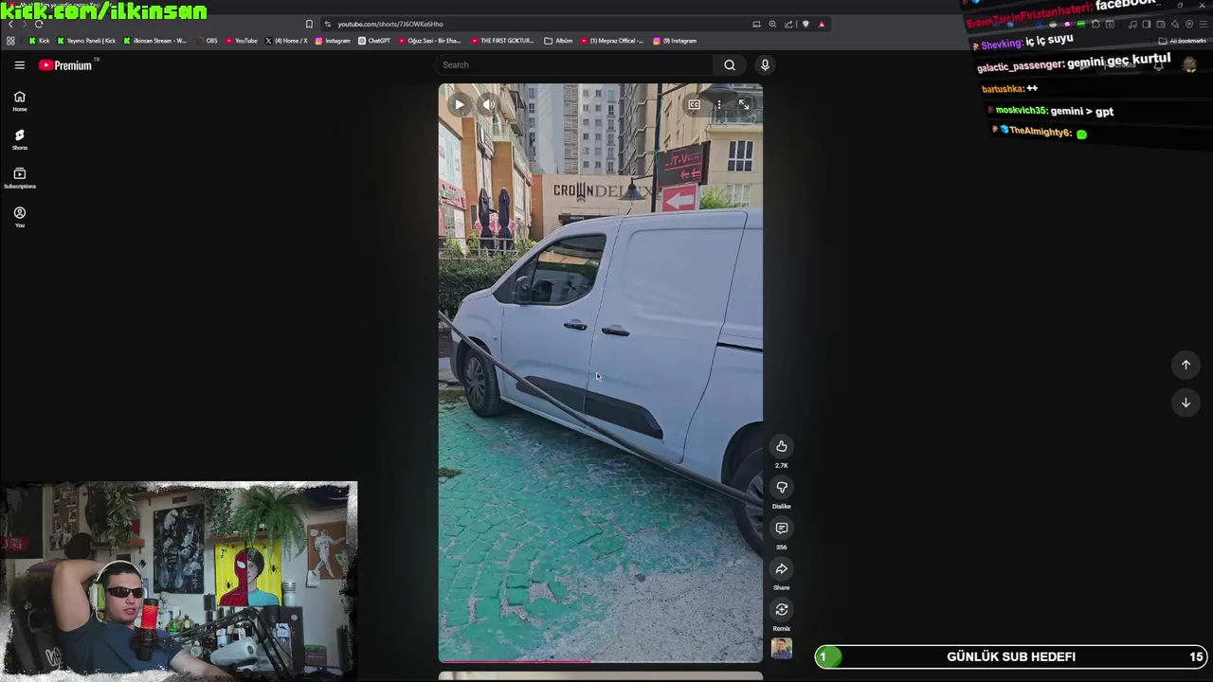
Task: Bookmark this page from the address bar
Action: pos(309,24)
